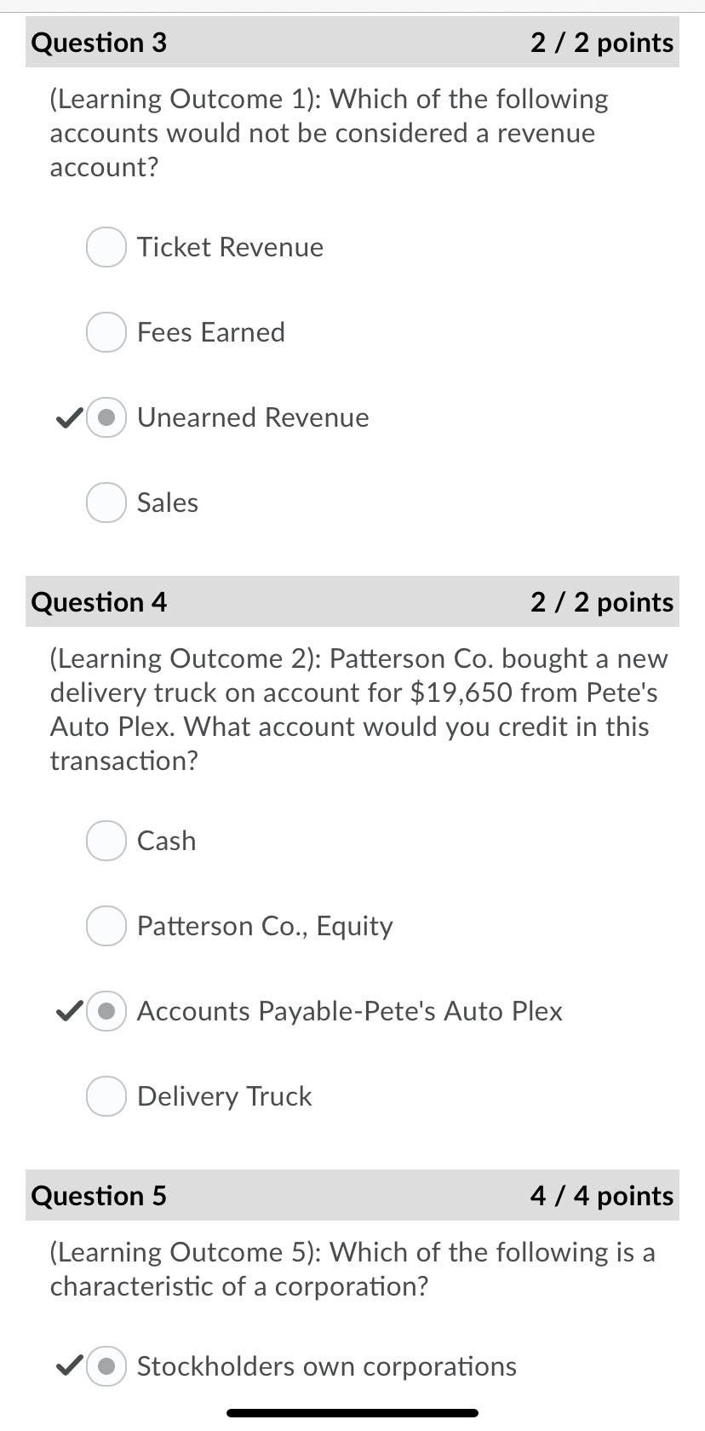
Task: Tap the home indicator bar at bottom
Action: pos(352,1413)
